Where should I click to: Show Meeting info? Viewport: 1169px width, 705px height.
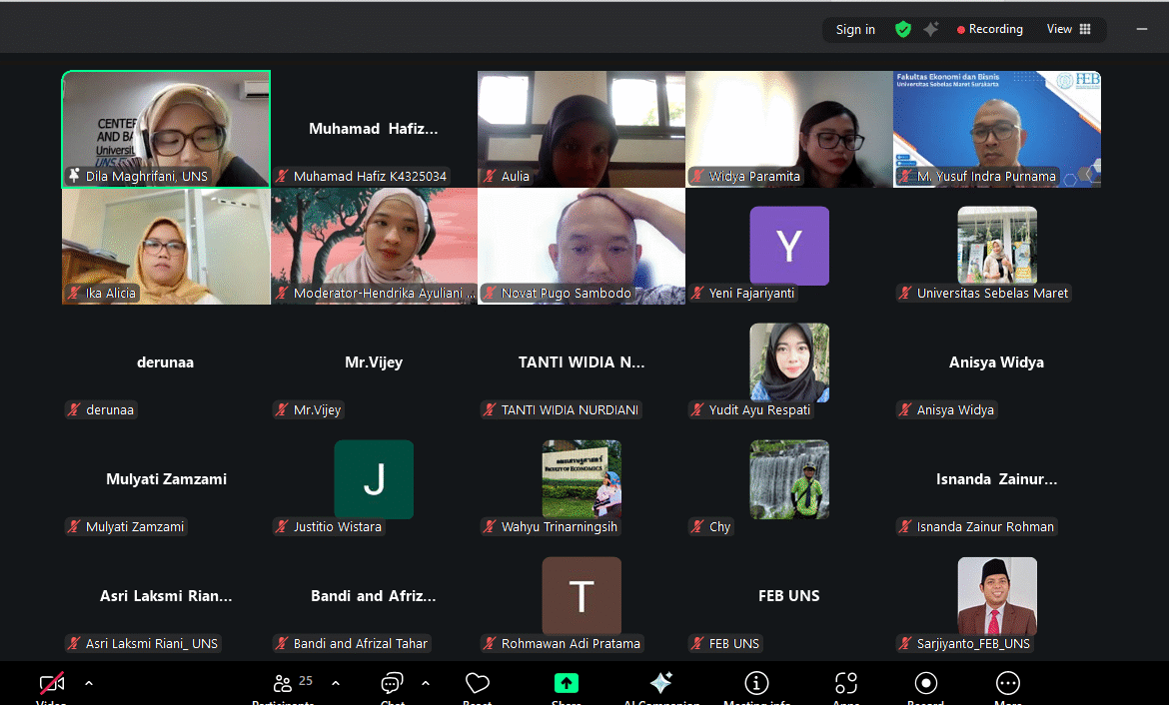(x=756, y=684)
